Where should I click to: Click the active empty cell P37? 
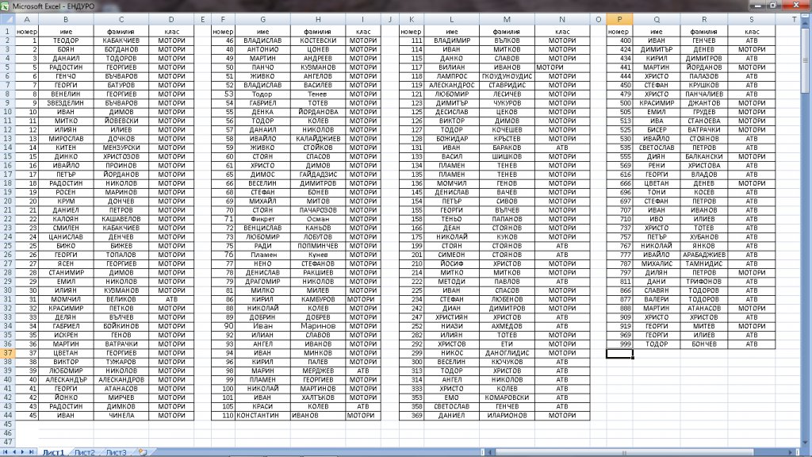pyautogui.click(x=619, y=353)
